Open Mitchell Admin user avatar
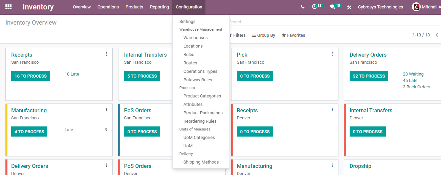Image resolution: width=441 pixels, height=175 pixels. coord(416,7)
